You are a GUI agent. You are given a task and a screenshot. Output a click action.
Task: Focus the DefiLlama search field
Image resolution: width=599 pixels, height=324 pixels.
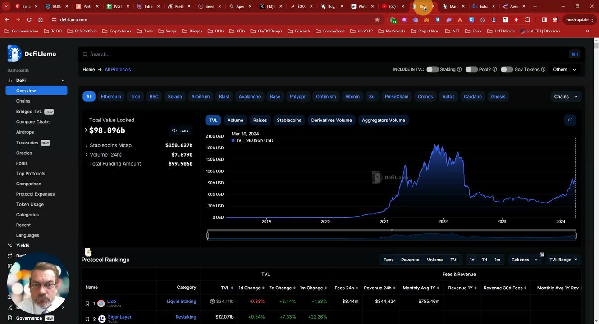(331, 54)
